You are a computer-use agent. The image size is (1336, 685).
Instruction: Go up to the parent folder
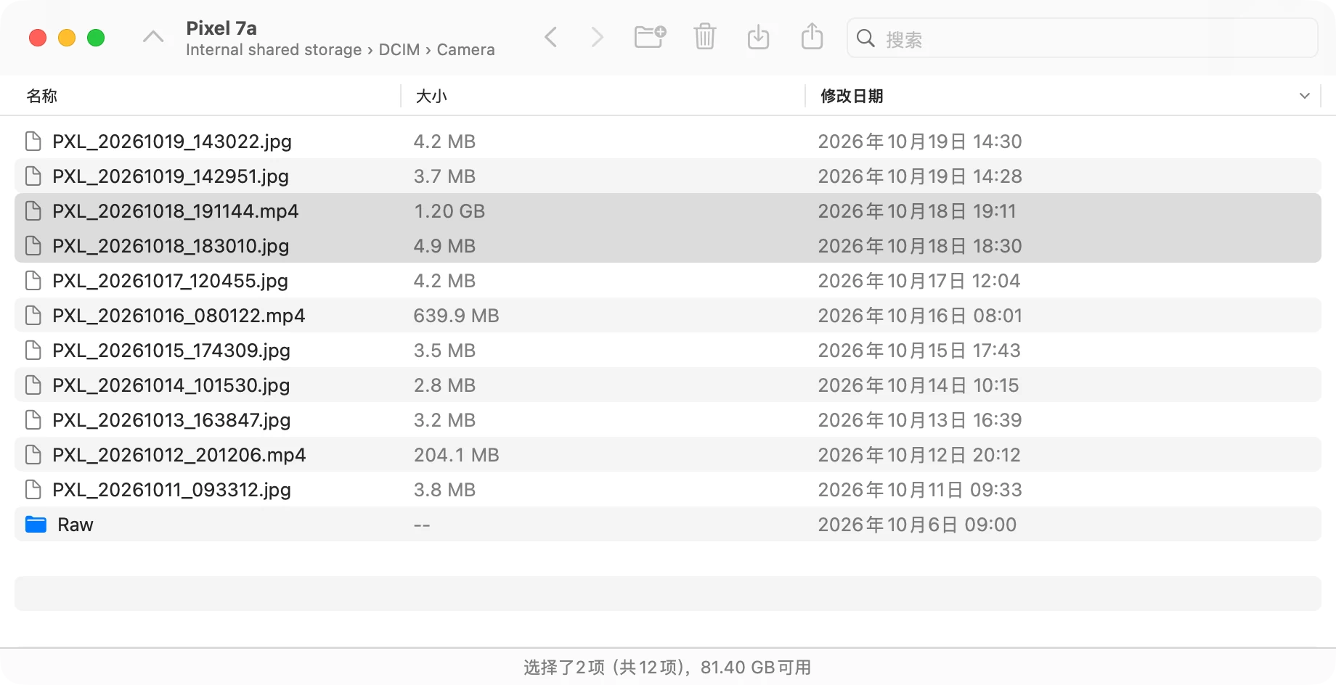tap(153, 37)
